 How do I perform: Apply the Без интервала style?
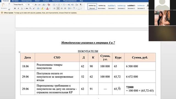[102, 7]
